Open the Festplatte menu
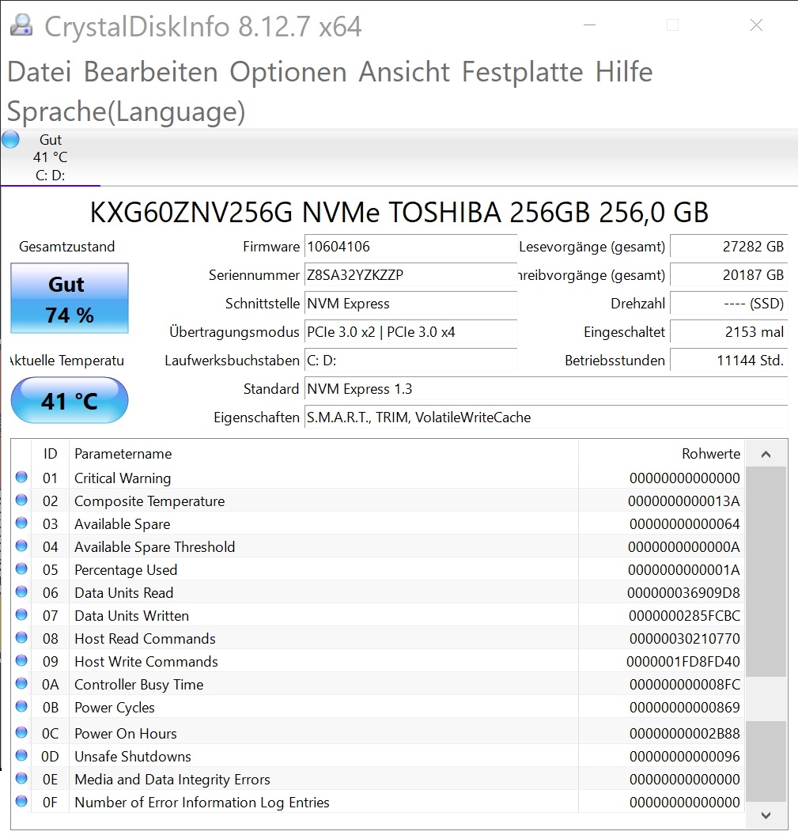 click(523, 72)
